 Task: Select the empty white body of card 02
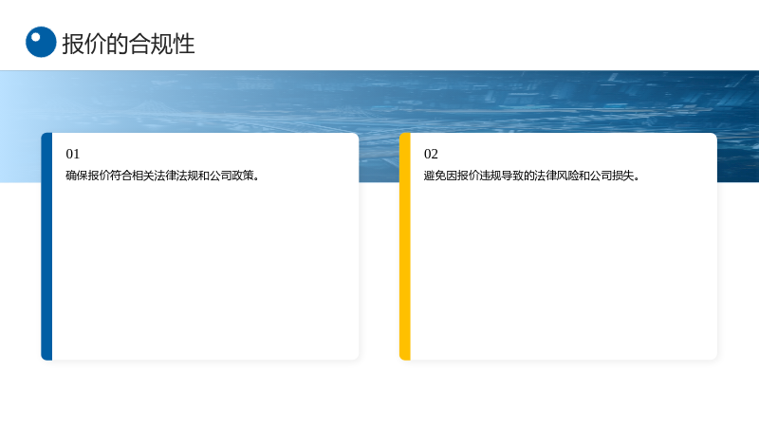(564, 271)
